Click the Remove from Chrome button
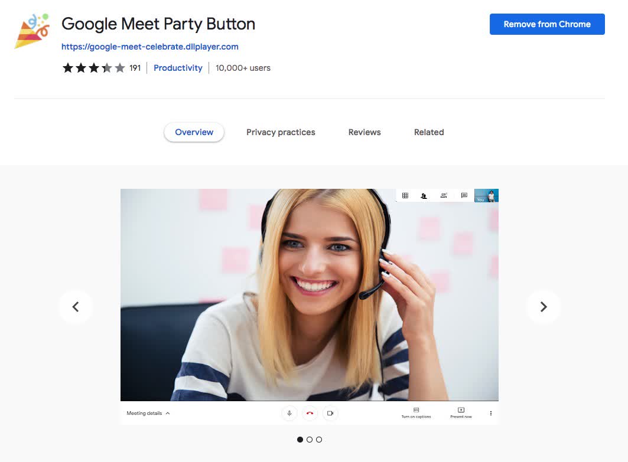 click(547, 24)
